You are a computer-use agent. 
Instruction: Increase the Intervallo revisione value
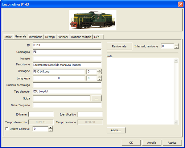pos(176,45)
